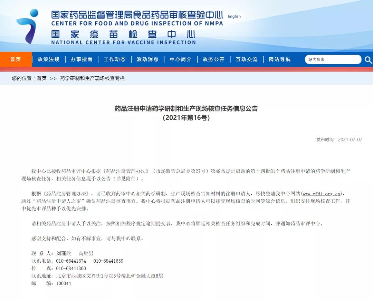Open 药学研制和生产现场核查专栏 breadcrumb link

[92, 78]
